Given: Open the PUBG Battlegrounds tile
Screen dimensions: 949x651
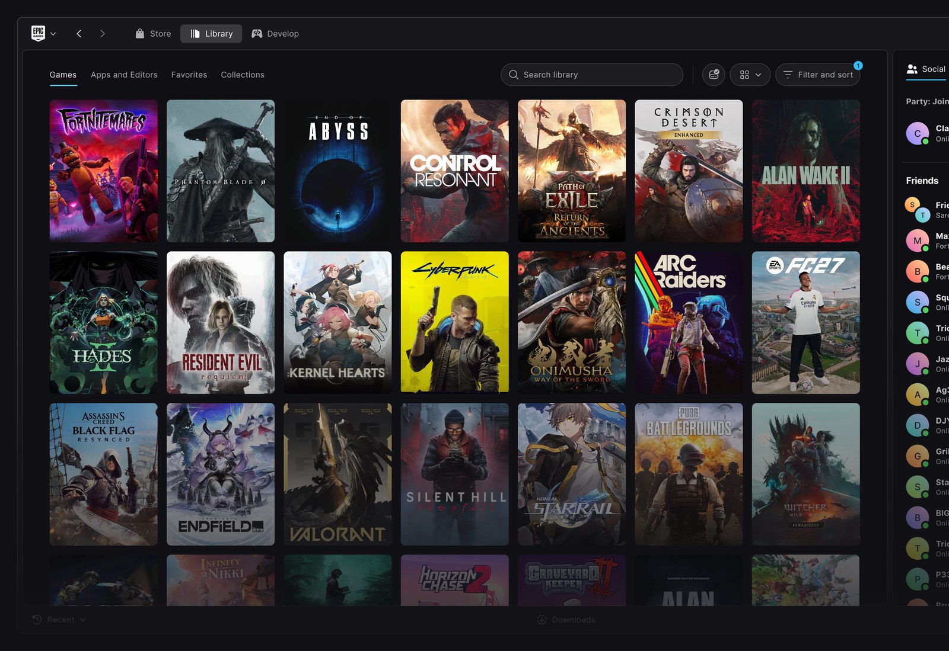Looking at the screenshot, I should click(689, 474).
